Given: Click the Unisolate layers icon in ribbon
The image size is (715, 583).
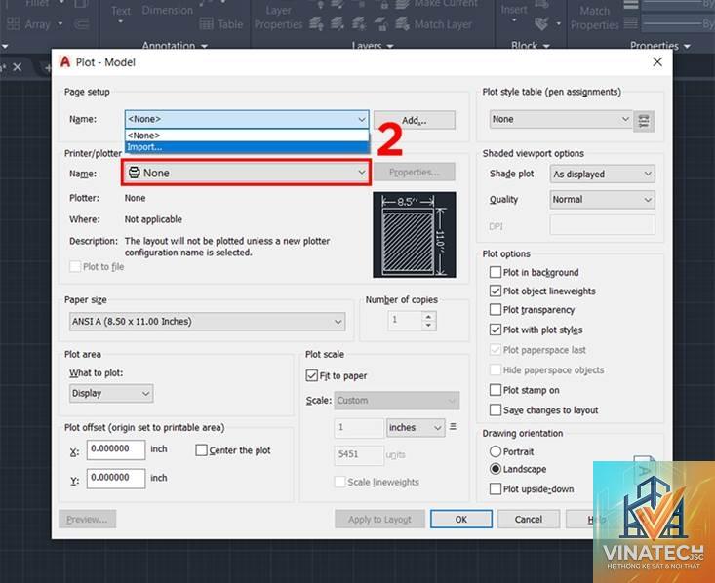Looking at the screenshot, I should 338,23.
